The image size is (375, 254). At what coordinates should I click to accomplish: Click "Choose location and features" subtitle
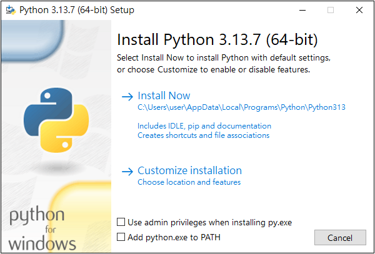tap(189, 182)
